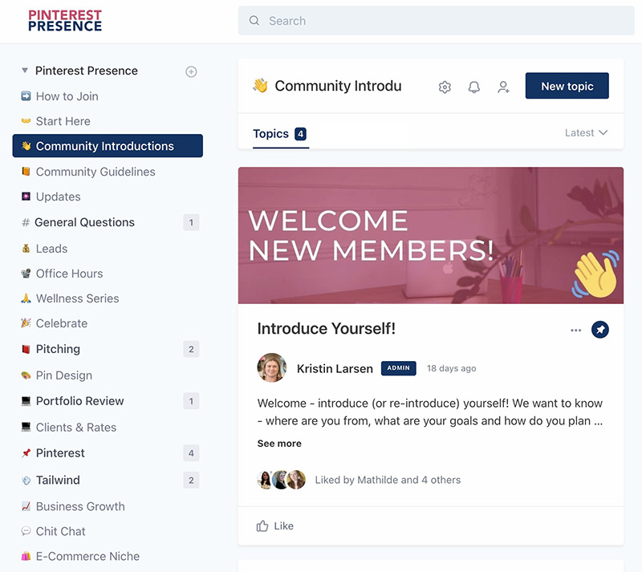This screenshot has height=572, width=642.
Task: Click the add member person icon
Action: point(504,87)
